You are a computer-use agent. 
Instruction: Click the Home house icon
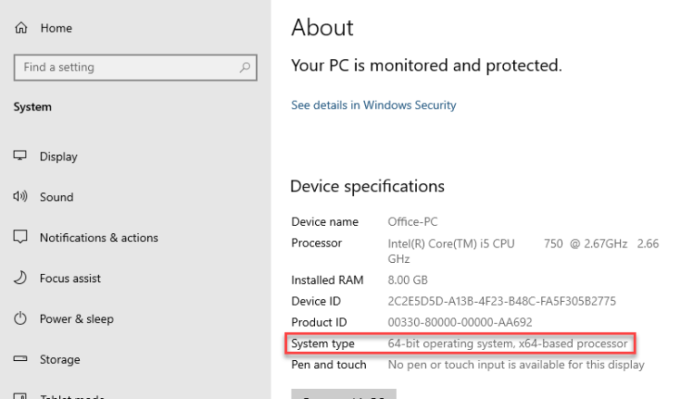pos(20,28)
